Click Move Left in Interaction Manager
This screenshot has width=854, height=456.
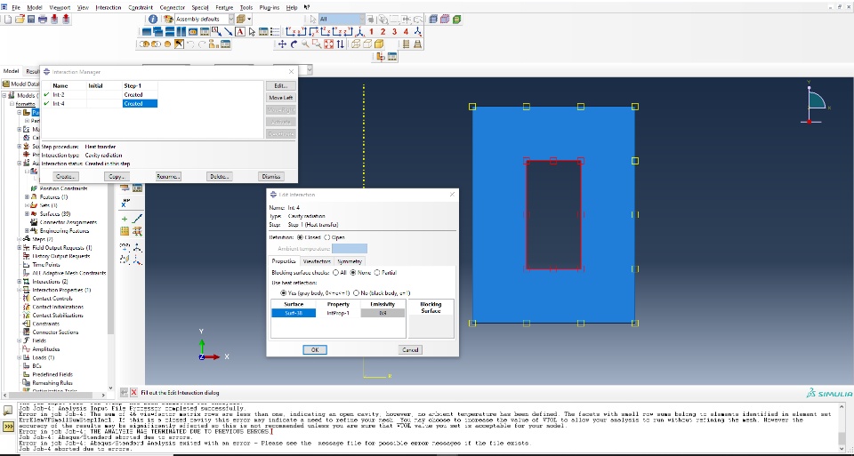coord(281,98)
